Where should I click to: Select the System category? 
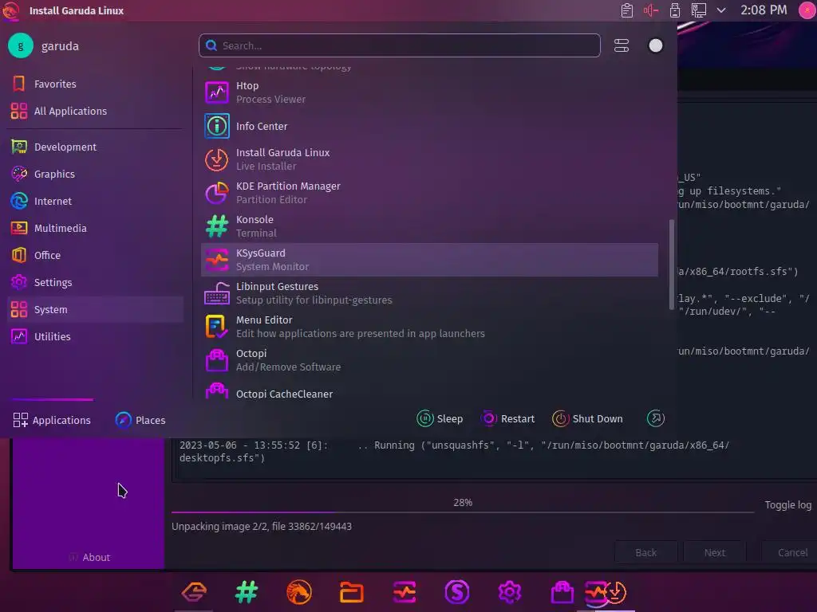coord(96,309)
